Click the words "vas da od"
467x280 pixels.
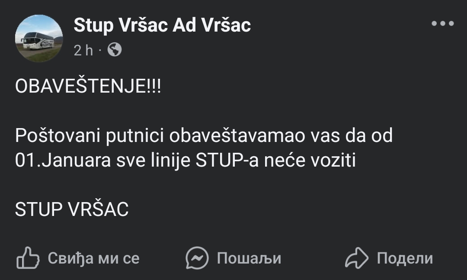pyautogui.click(x=352, y=136)
